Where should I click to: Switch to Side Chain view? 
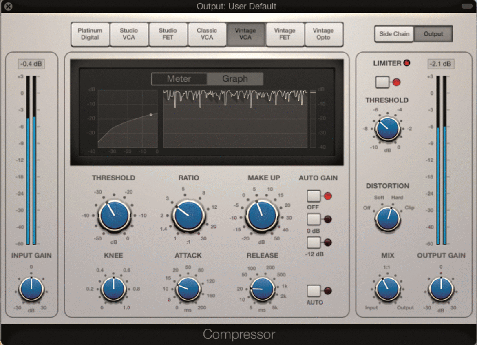394,34
